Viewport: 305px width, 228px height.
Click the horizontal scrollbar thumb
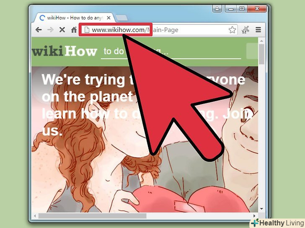click(93, 216)
